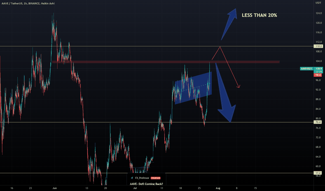This screenshot has height=191, width=325.
Task: Select the "LESS THAN 20%" text annotation
Action: tap(259, 15)
